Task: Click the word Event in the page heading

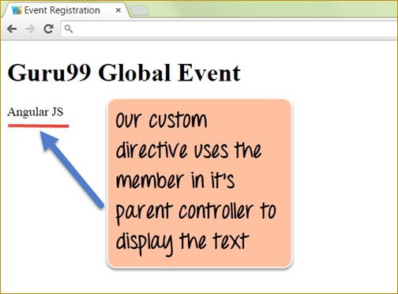Action: click(x=209, y=73)
